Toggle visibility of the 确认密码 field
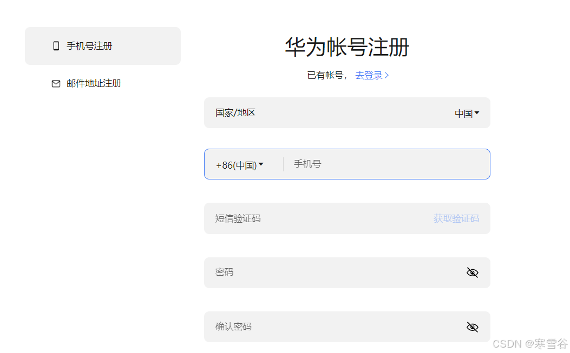The height and width of the screenshot is (353, 570). pos(472,327)
